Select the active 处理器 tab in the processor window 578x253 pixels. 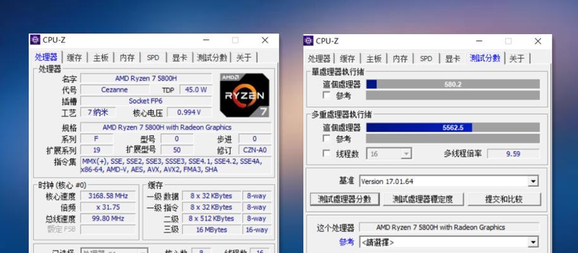coord(46,57)
